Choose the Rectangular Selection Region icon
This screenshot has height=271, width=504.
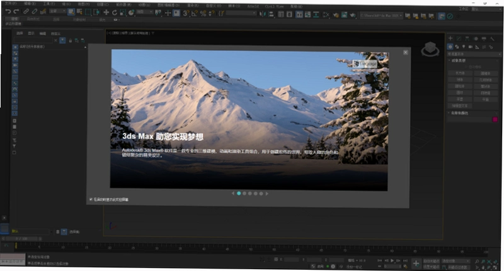(x=88, y=13)
